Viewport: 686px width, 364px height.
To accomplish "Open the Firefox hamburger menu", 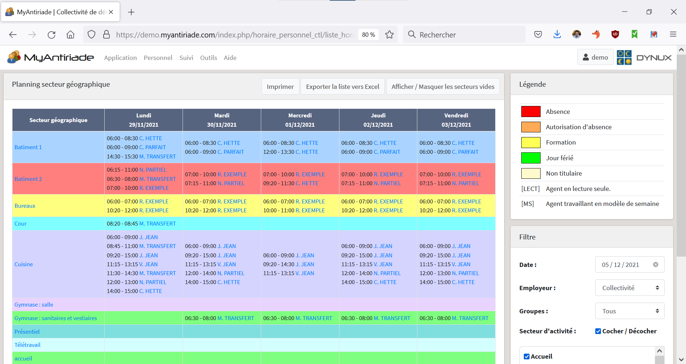I will (x=673, y=35).
